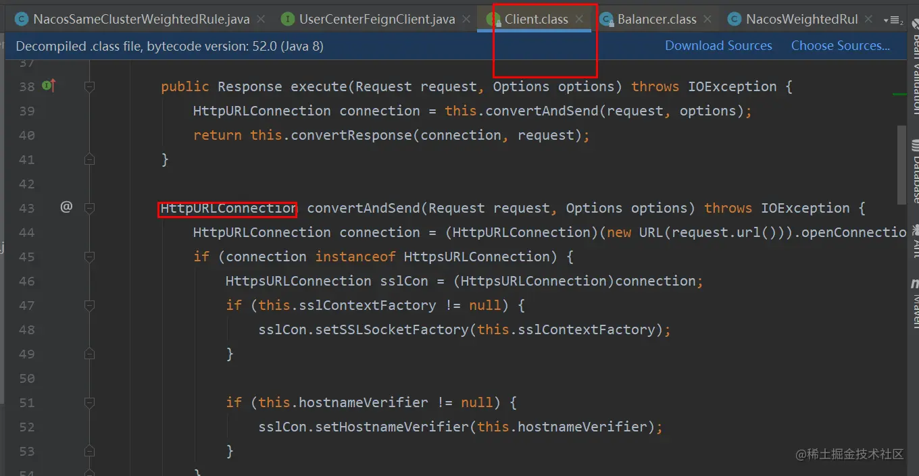The height and width of the screenshot is (476, 919).
Task: Show the hidden editor tabs list
Action: pyautogui.click(x=893, y=20)
